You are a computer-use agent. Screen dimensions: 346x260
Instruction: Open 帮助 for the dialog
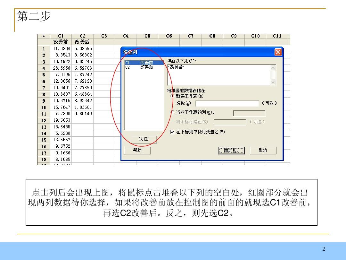click(x=137, y=150)
